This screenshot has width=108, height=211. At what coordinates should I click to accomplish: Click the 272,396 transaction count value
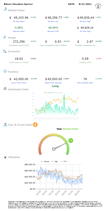pos(19,42)
